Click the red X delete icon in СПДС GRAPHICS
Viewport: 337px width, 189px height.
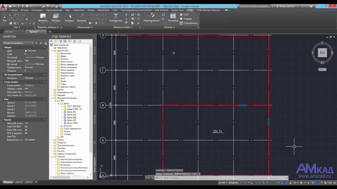pos(51,41)
